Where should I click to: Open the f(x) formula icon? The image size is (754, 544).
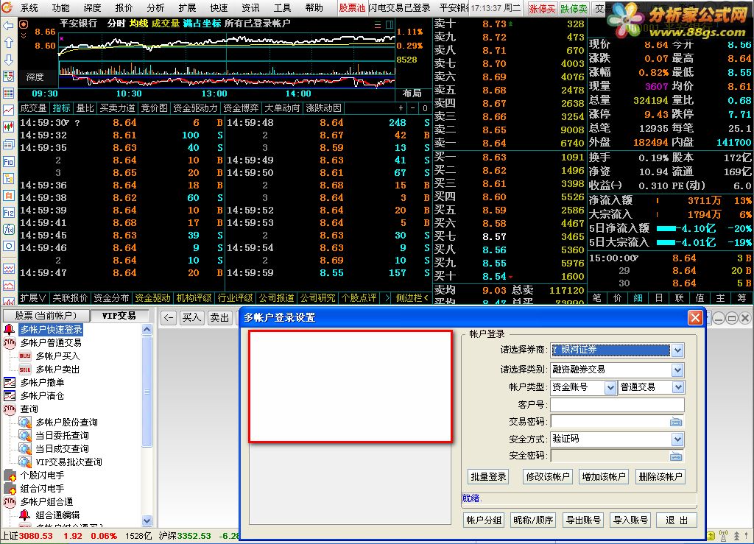8,229
